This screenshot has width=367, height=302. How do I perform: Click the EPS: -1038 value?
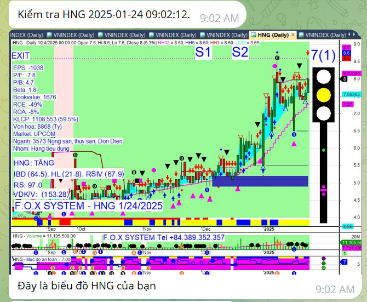[28, 68]
